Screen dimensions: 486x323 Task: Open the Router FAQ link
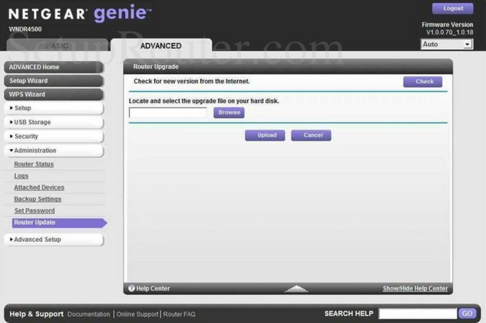(x=179, y=314)
